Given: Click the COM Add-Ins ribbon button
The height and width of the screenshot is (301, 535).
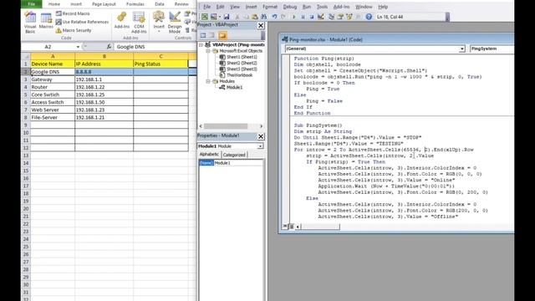Looking at the screenshot, I should [139, 23].
